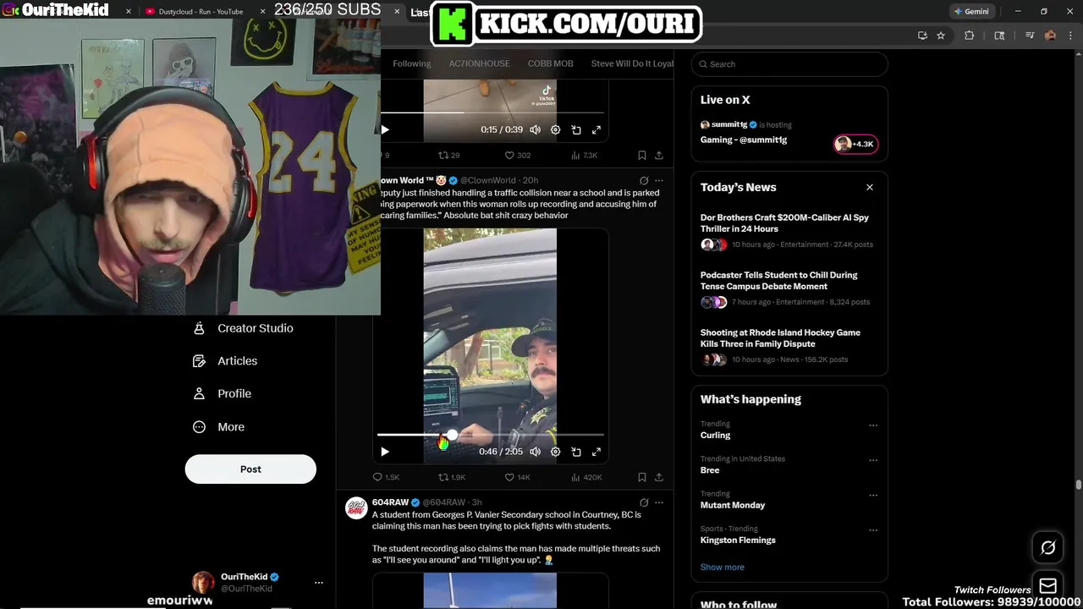
Task: Expand the More menu in the sidebar
Action: pos(218,427)
